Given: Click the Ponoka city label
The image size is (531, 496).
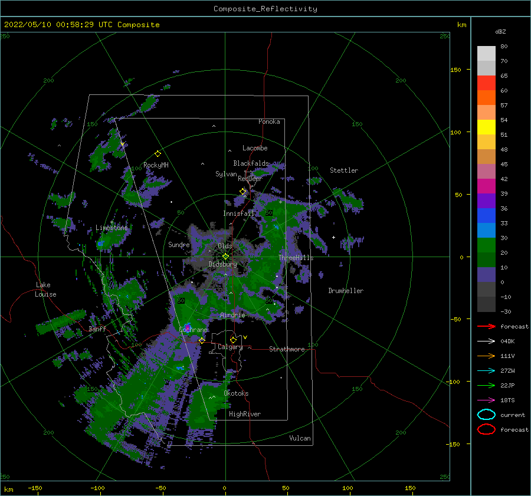Looking at the screenshot, I should (269, 121).
